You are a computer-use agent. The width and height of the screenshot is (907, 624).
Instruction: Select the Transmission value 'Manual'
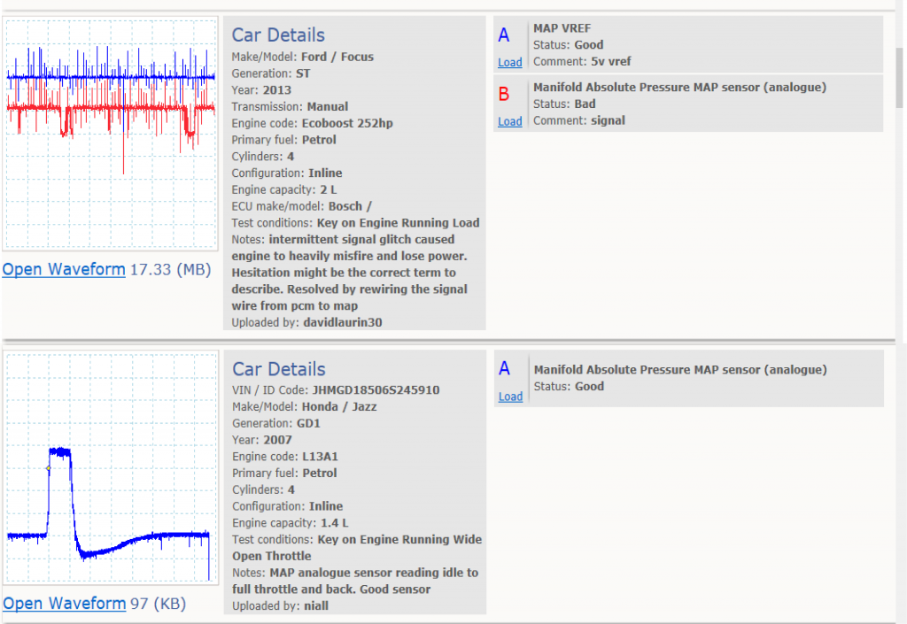point(328,107)
